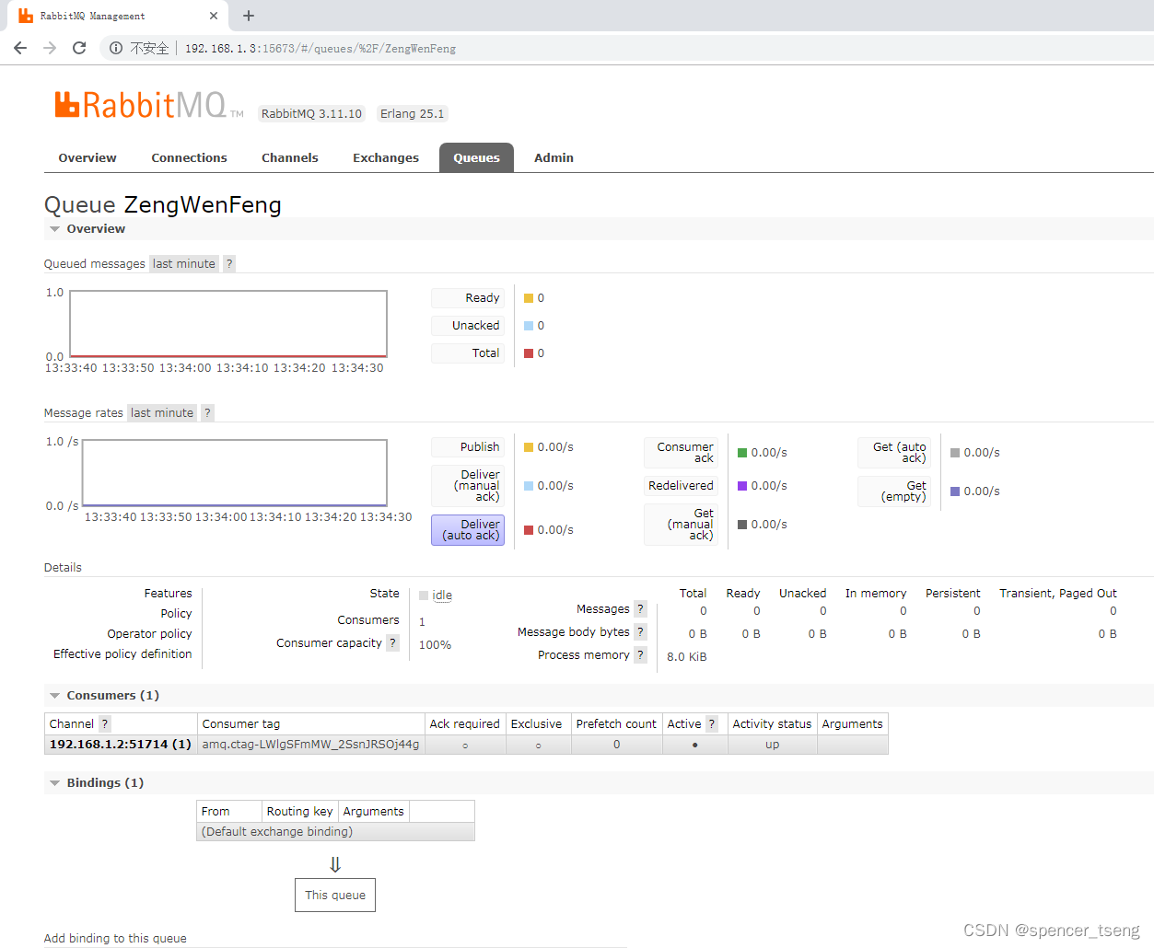Click the browser refresh icon

78,48
